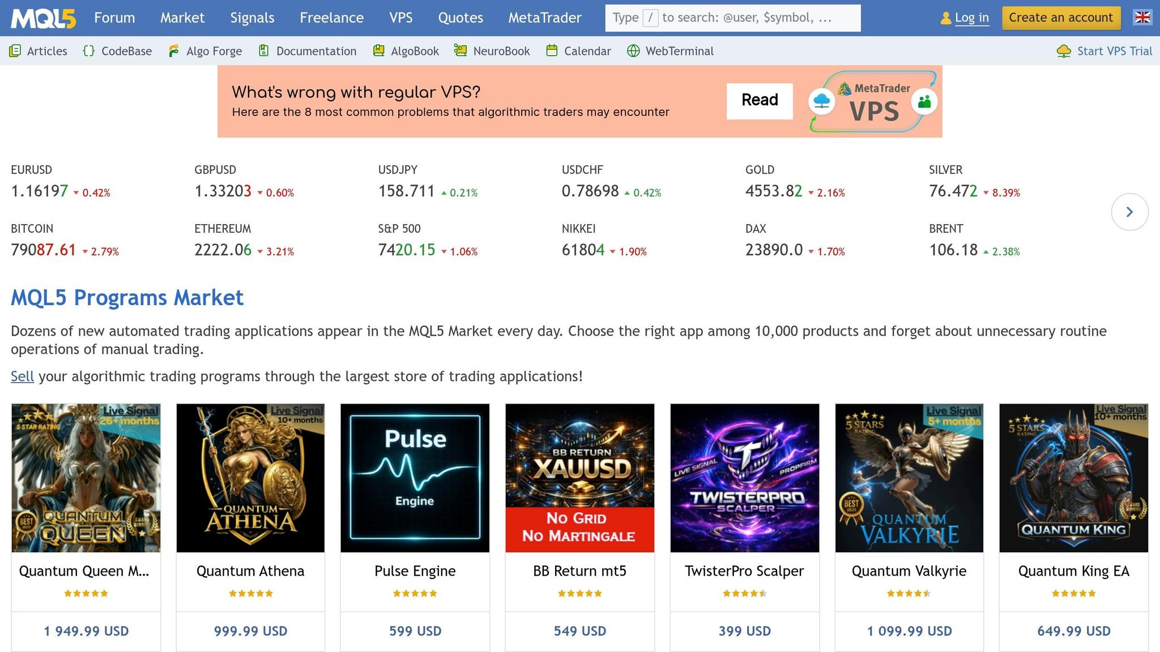Open the S&P 500 quote
Screen dimensions: 1160x652
428,240
